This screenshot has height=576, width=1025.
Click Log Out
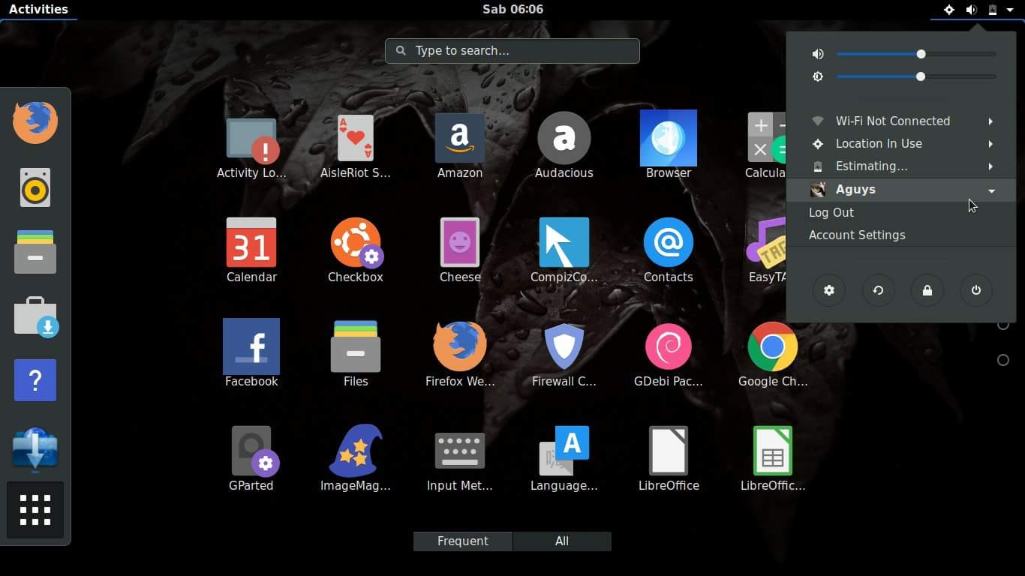tap(831, 212)
